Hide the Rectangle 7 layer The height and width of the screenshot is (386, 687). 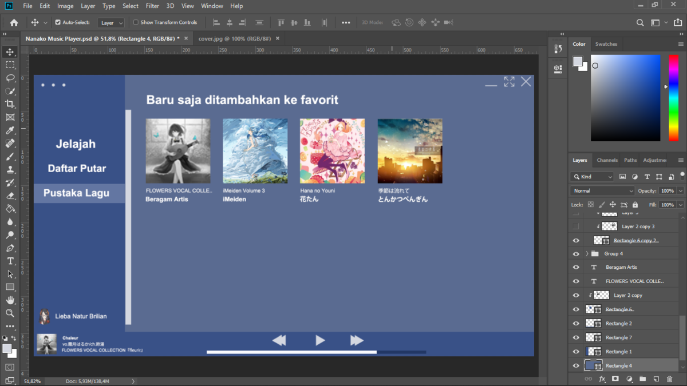576,337
